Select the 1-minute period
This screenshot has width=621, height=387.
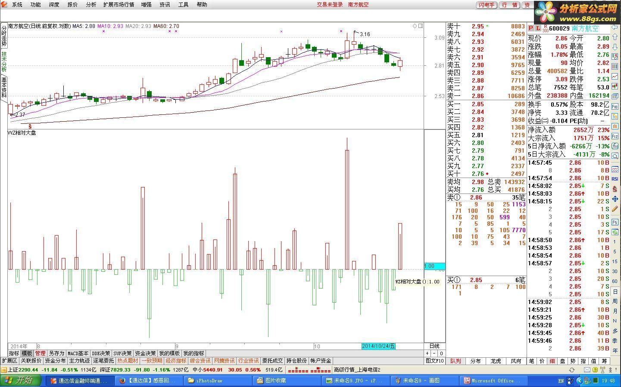pos(615,242)
